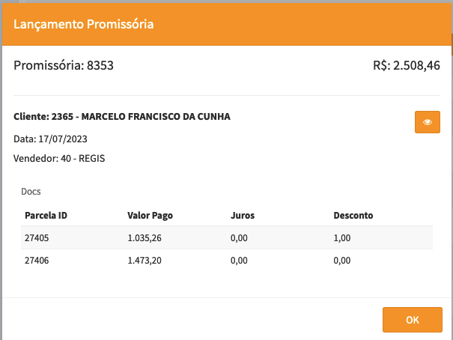
Task: Click the Desconto value 1,00
Action: 342,238
